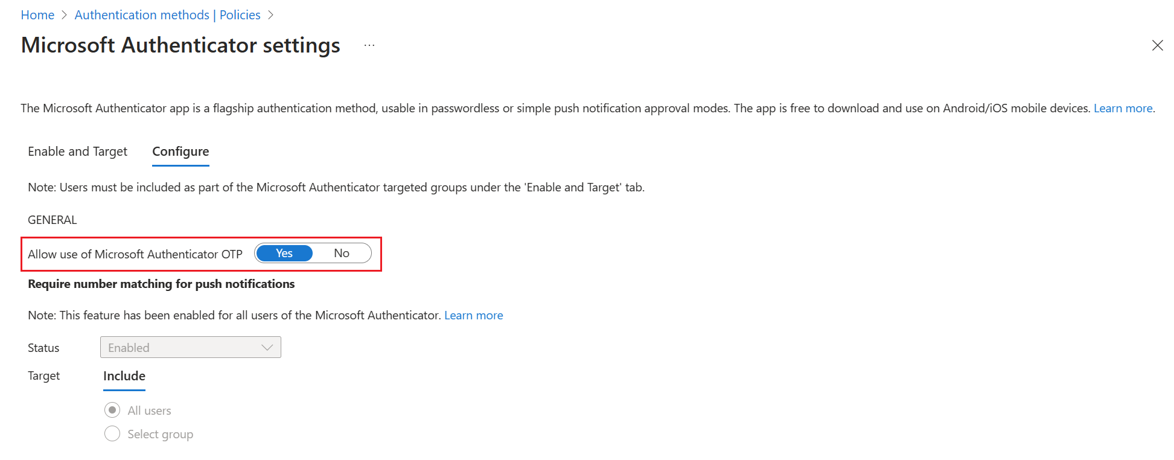Set Allow use of Microsoft Authenticator OTP to Yes
Viewport: 1174px width, 460px height.
click(284, 253)
